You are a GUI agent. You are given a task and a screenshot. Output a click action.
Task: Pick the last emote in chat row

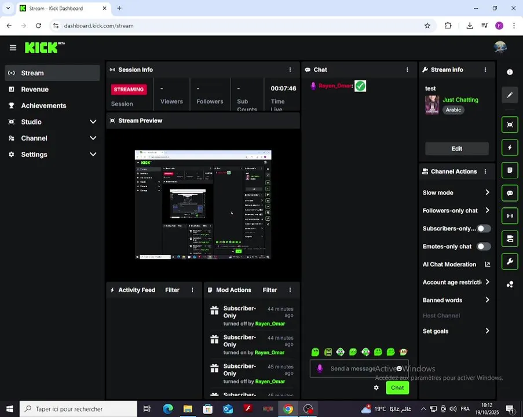(403, 352)
